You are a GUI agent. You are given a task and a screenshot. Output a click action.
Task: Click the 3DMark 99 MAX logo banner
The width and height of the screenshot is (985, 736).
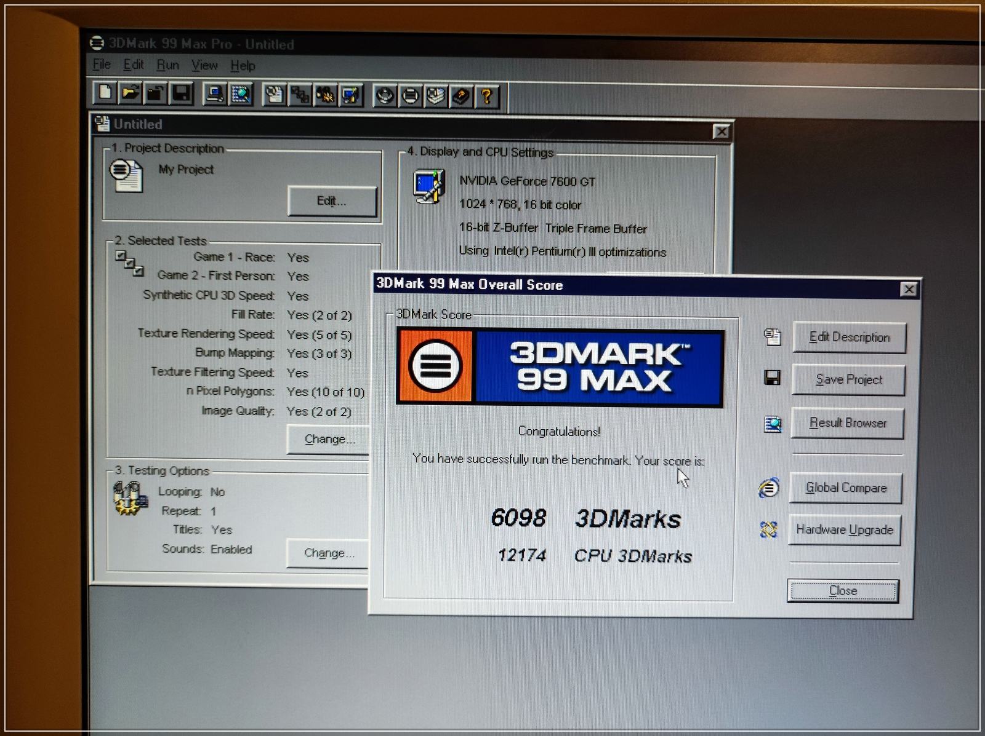point(560,367)
